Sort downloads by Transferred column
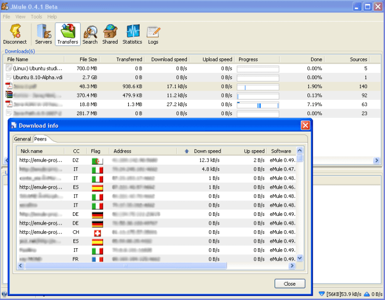The width and height of the screenshot is (385, 300). pos(122,59)
